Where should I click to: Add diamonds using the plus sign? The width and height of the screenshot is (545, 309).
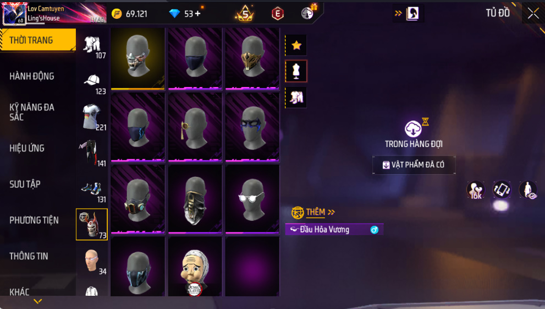coord(198,14)
